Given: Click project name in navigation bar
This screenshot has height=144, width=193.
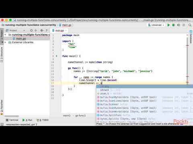Looking at the screenshot, I should [31, 25].
